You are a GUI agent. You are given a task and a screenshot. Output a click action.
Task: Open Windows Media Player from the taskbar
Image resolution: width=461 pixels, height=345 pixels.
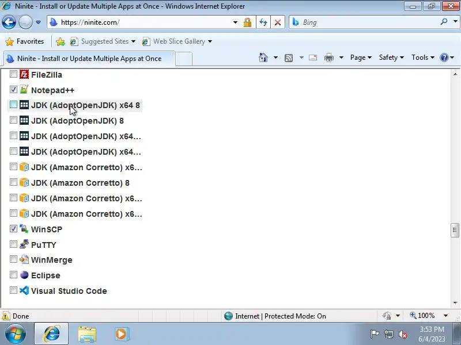point(122,334)
